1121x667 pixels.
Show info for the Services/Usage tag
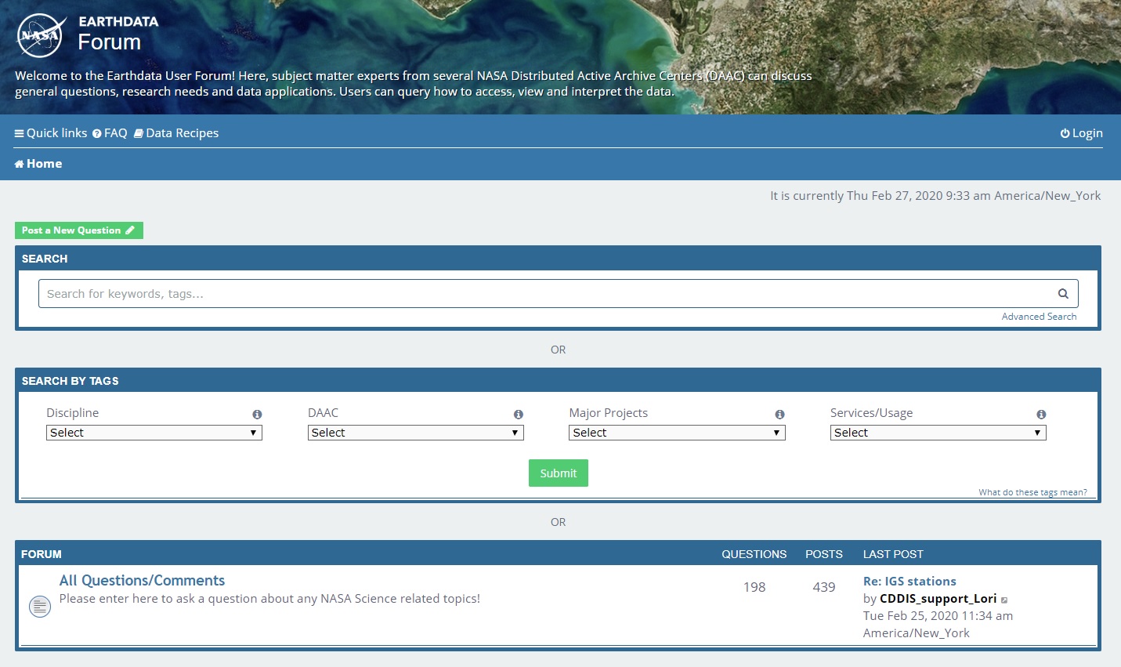pos(1041,414)
